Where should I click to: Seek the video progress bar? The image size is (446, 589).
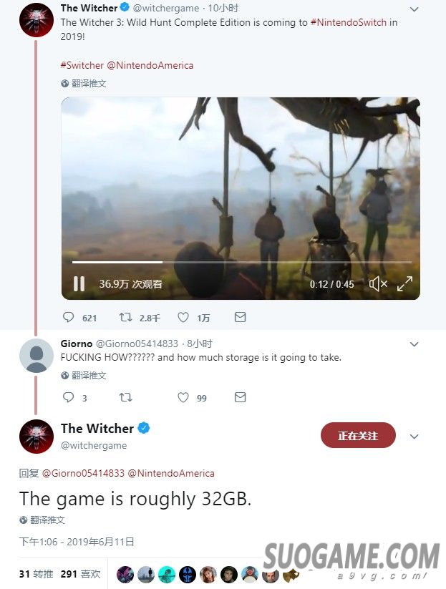click(241, 262)
